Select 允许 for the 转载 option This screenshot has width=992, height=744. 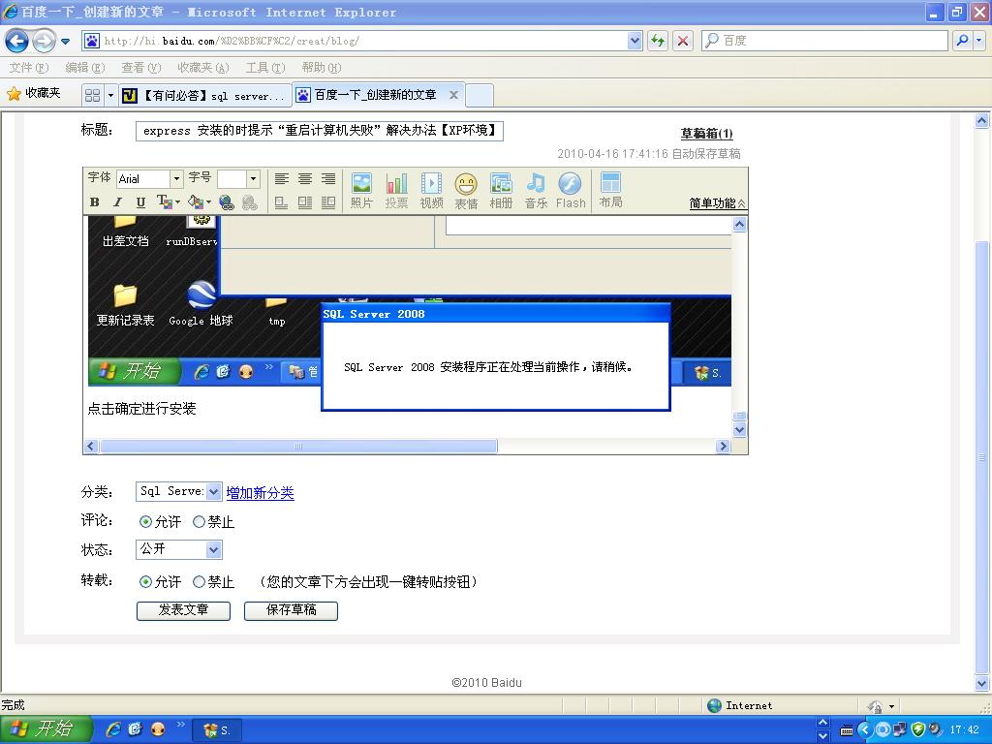click(x=146, y=582)
